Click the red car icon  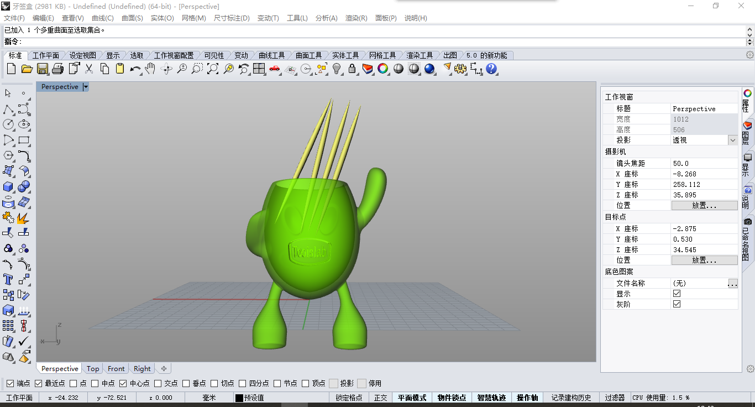coord(275,69)
